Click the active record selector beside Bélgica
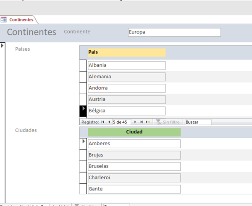Viewport: 252px width, 206px height. (83, 111)
